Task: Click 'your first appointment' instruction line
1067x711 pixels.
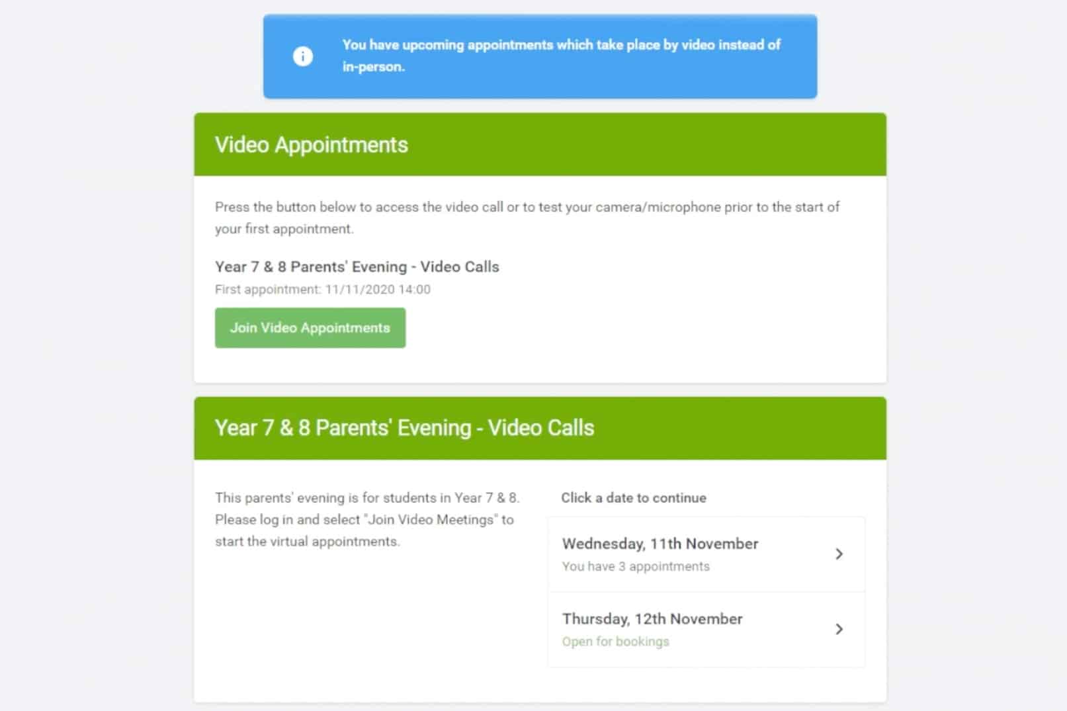Action: pos(284,229)
